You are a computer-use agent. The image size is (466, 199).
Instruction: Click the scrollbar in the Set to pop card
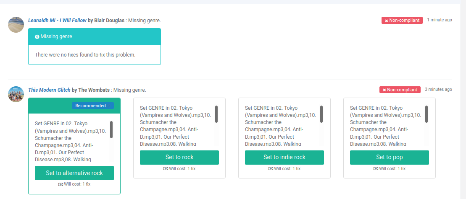[427, 114]
